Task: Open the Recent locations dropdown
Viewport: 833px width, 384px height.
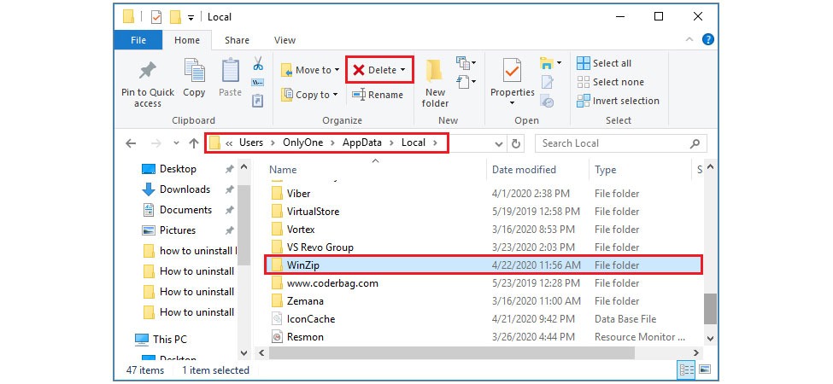Action: (x=176, y=143)
